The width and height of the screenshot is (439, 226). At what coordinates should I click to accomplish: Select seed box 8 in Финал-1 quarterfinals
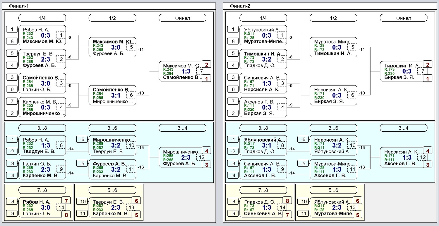[x=12, y=41]
